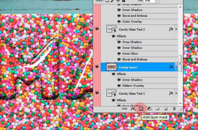Click the Color Overlay effect label
This screenshot has width=198, height=130.
pos(132,22)
